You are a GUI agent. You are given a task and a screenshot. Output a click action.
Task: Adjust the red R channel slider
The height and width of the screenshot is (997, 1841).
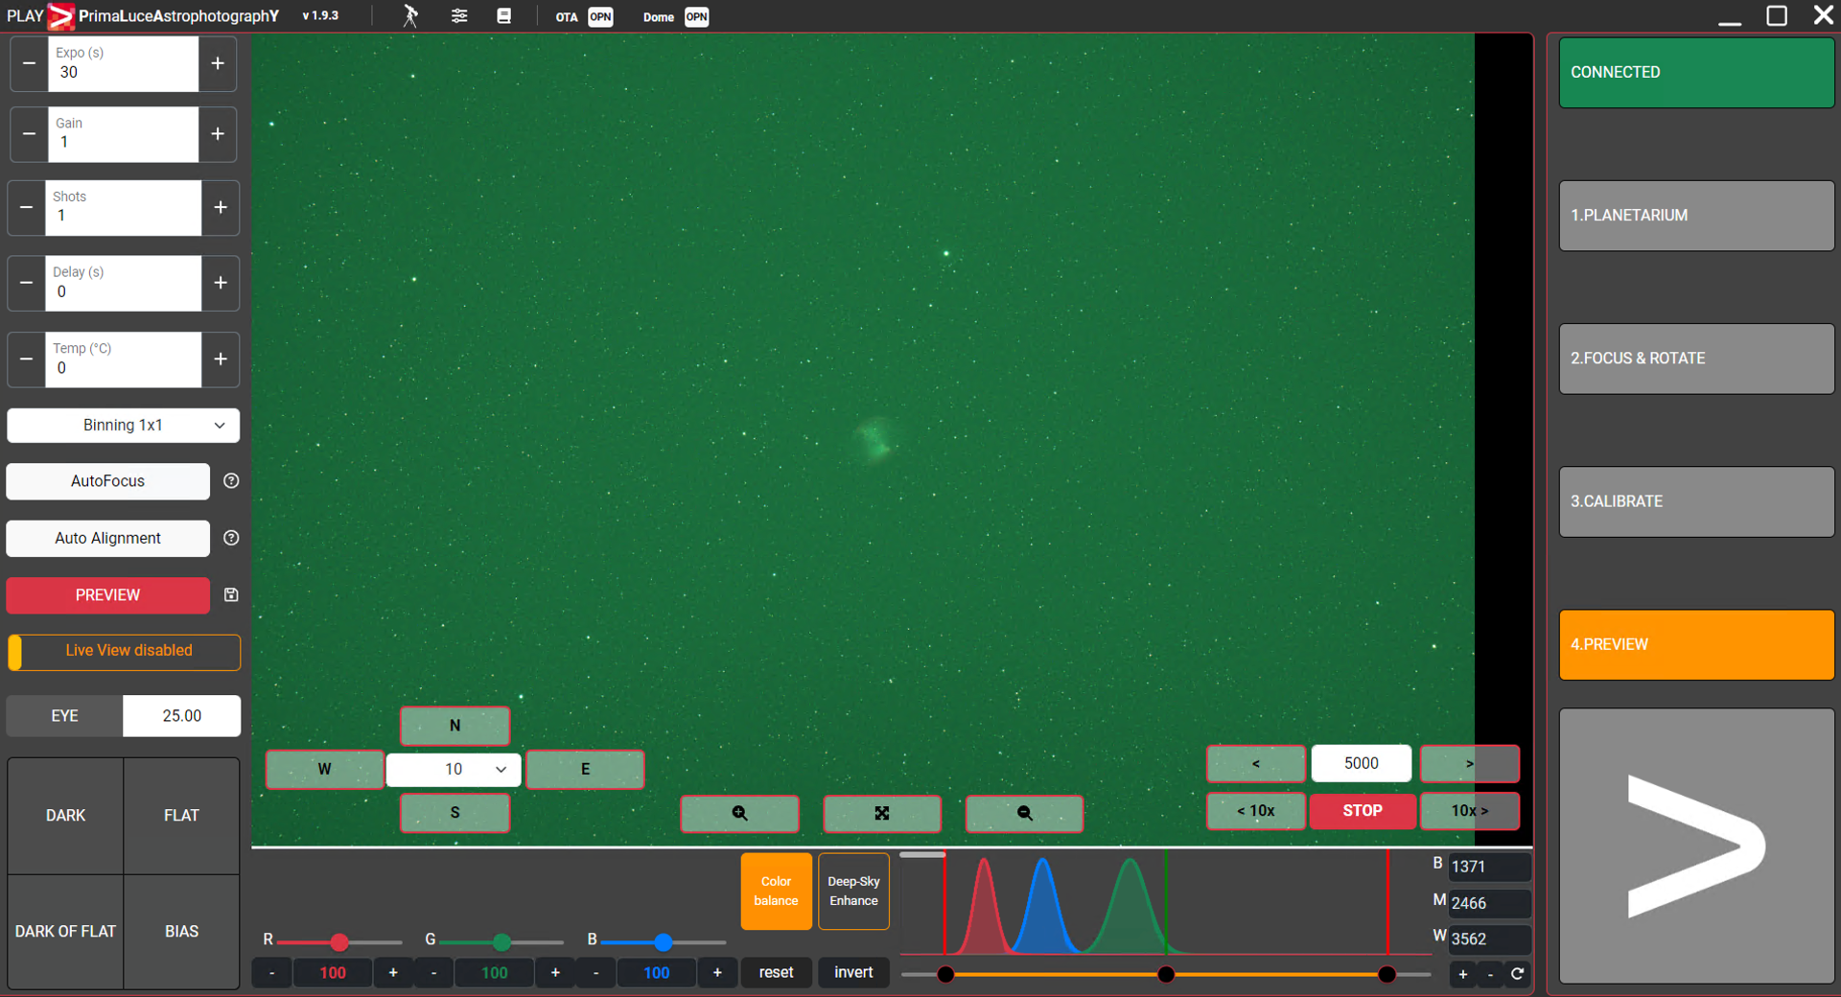[x=339, y=942]
